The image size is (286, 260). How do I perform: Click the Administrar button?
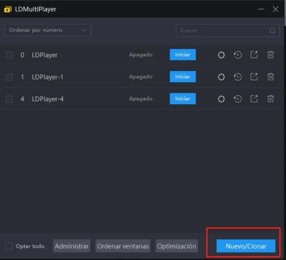coord(72,246)
